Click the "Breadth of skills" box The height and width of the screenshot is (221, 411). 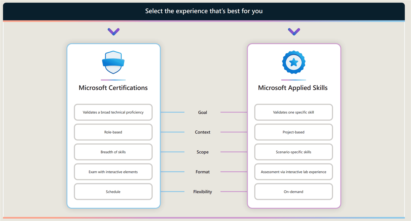tap(113, 152)
